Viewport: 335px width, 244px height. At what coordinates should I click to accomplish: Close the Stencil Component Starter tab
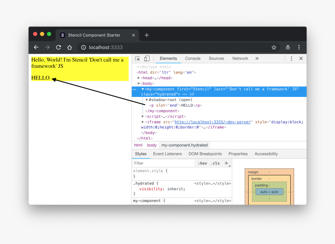pyautogui.click(x=134, y=35)
